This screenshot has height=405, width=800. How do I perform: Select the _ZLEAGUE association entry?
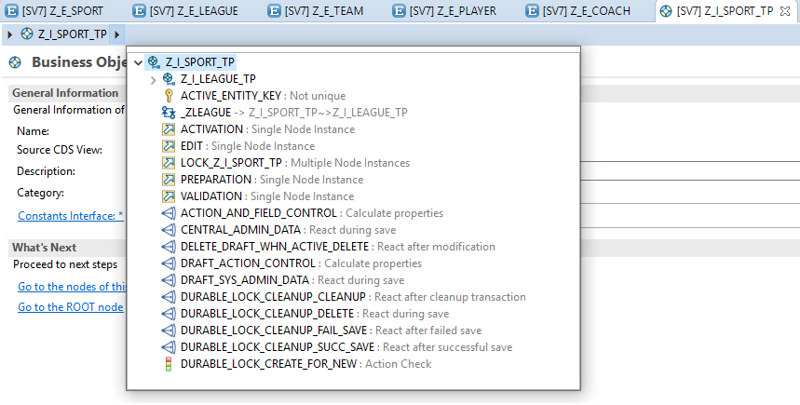click(x=294, y=113)
